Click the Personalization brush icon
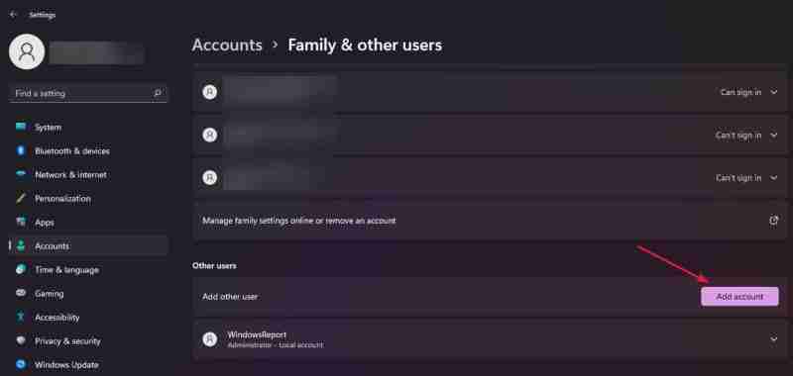 coord(21,198)
